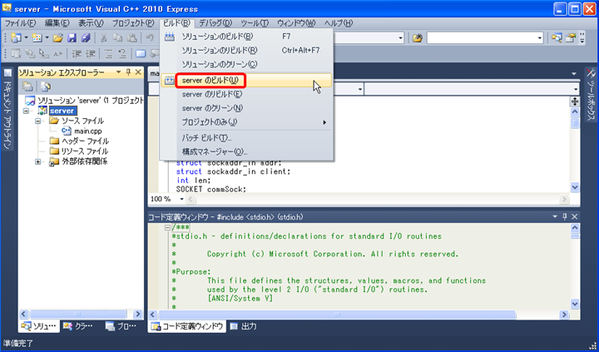Switch to the コード定義ウィンドウ tab
This screenshot has width=599, height=352.
coord(187,326)
